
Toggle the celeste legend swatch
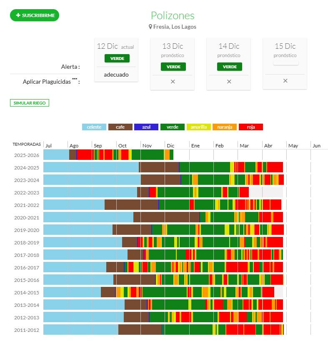point(94,127)
